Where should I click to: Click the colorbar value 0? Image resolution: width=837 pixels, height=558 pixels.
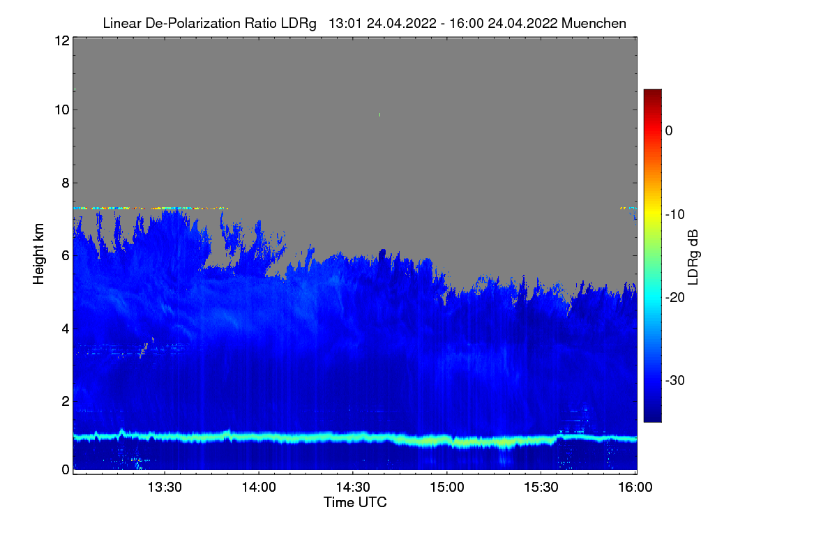pos(669,131)
